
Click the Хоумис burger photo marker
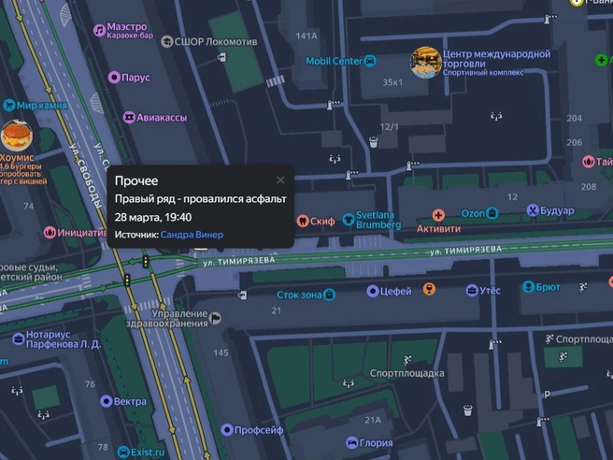pyautogui.click(x=17, y=136)
